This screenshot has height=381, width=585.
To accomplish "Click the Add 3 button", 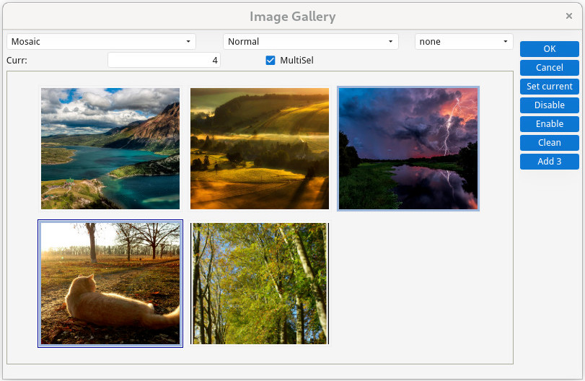I will (549, 161).
